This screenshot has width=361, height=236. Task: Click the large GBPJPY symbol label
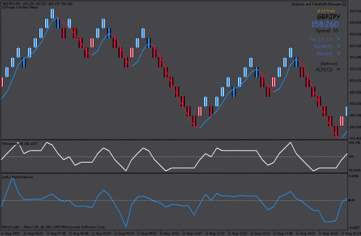(x=329, y=17)
